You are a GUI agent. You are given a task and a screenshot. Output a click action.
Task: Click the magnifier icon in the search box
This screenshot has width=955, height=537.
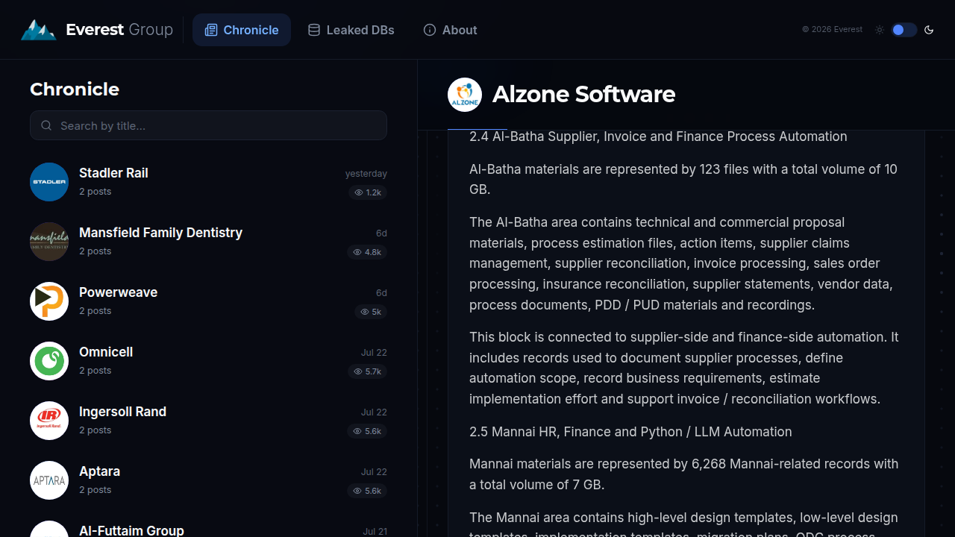point(46,125)
